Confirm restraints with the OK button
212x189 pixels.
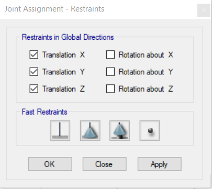pyautogui.click(x=50, y=164)
